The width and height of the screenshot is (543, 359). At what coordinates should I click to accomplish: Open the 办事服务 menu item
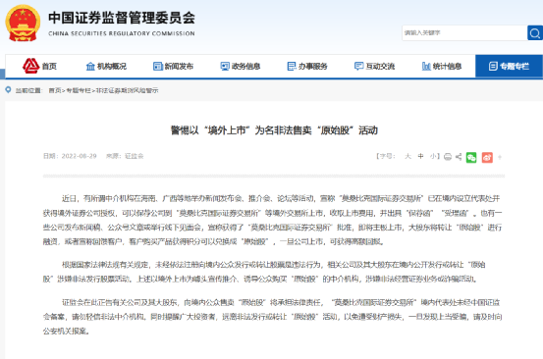coord(307,66)
